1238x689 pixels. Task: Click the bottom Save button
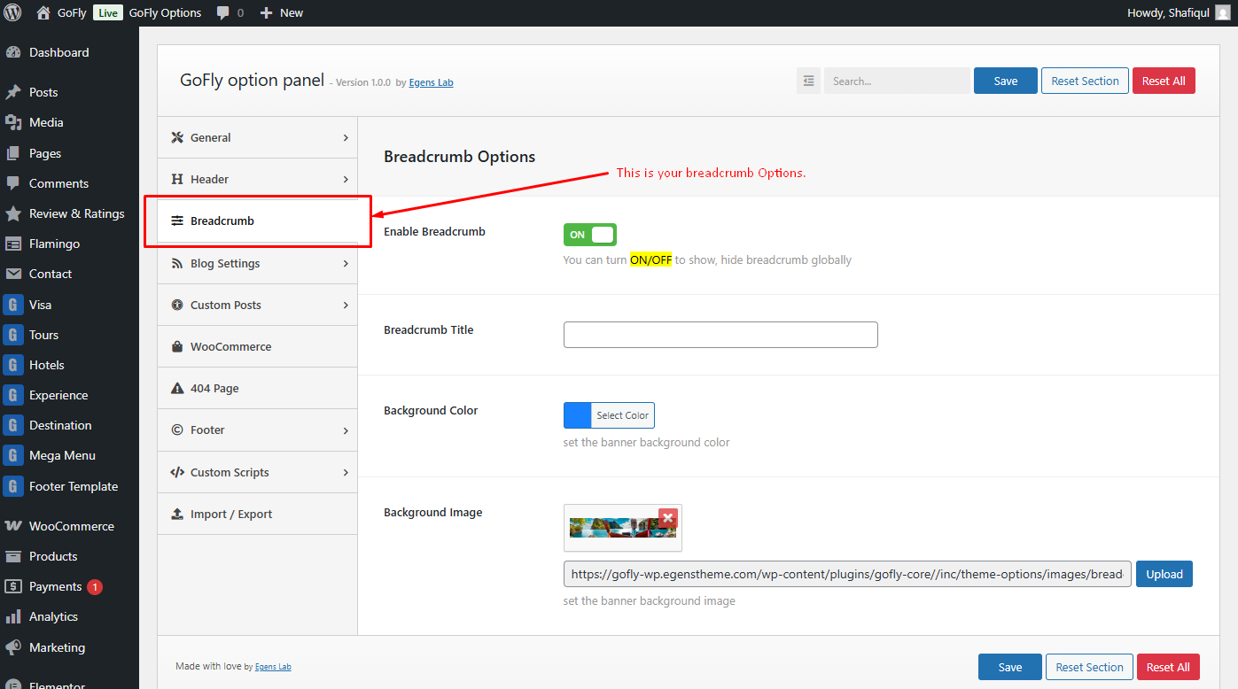click(1010, 667)
